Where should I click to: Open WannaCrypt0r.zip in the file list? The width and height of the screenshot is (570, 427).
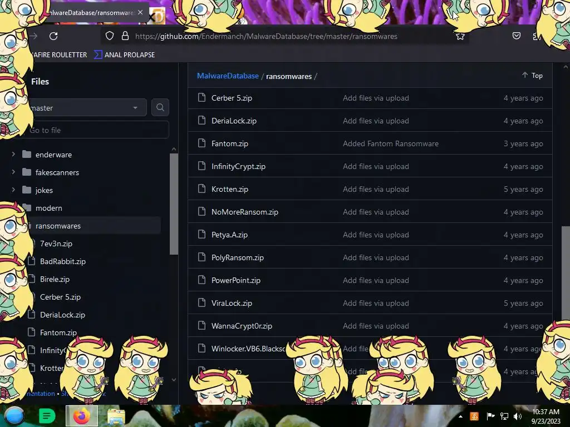tap(242, 326)
